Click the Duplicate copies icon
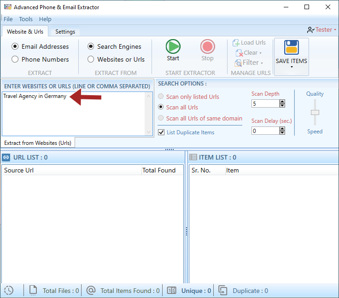This screenshot has width=339, height=298. coord(222,290)
